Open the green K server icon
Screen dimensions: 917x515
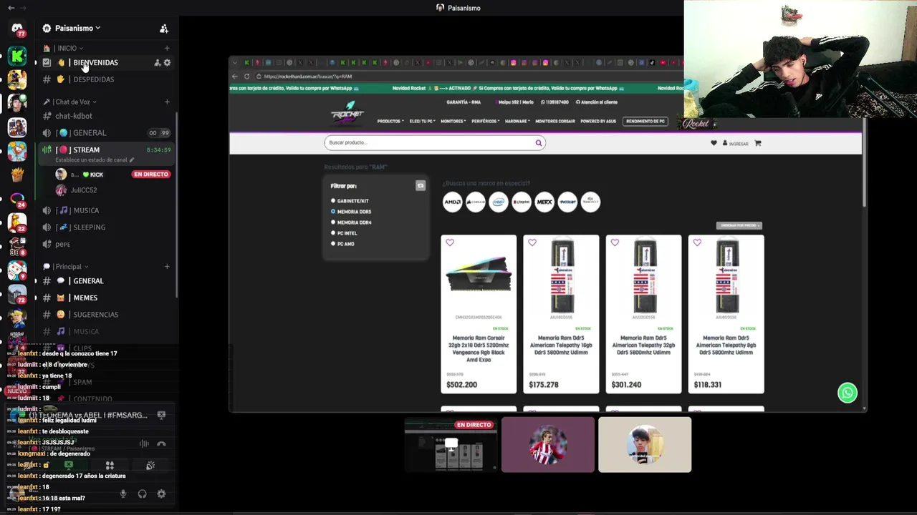pyautogui.click(x=17, y=57)
